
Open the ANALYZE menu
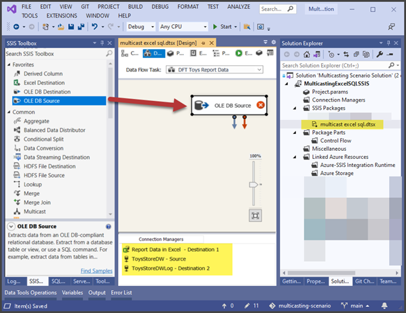pos(239,7)
